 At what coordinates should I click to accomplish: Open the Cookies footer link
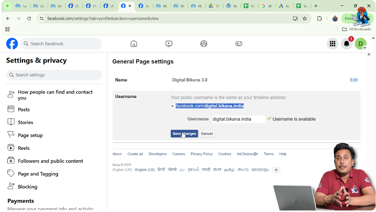225,154
